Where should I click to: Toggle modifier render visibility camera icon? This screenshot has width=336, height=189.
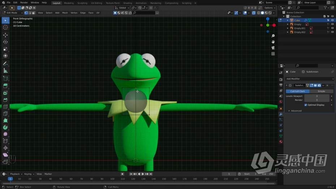pyautogui.click(x=319, y=86)
